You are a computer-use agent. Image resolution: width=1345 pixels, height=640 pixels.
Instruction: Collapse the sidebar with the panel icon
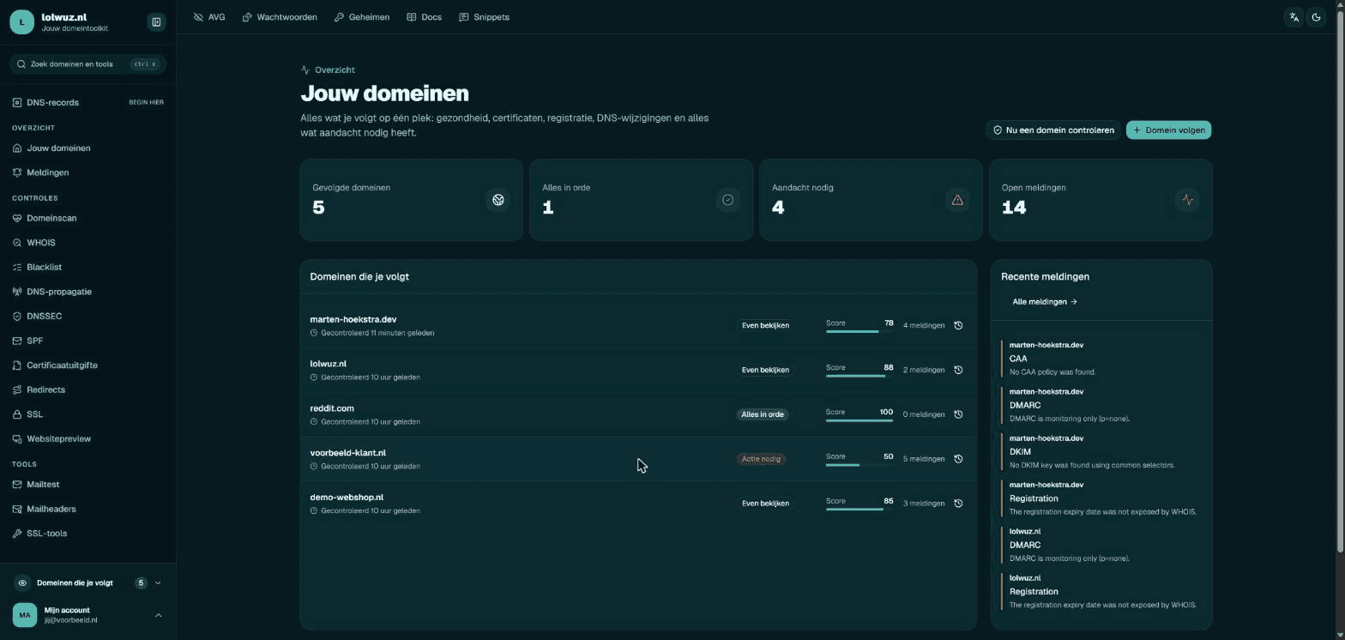click(x=156, y=22)
